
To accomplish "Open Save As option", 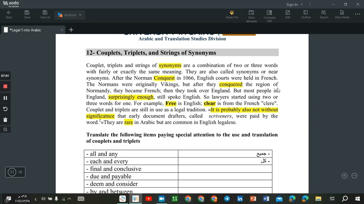I will [x=45, y=15].
